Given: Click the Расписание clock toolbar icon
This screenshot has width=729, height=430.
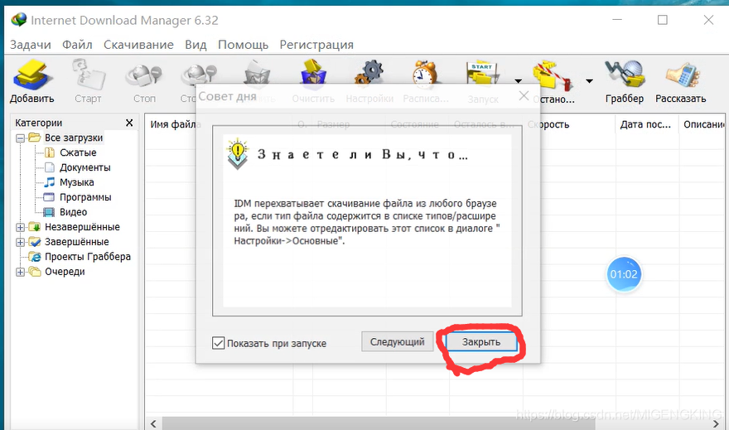Looking at the screenshot, I should click(425, 75).
